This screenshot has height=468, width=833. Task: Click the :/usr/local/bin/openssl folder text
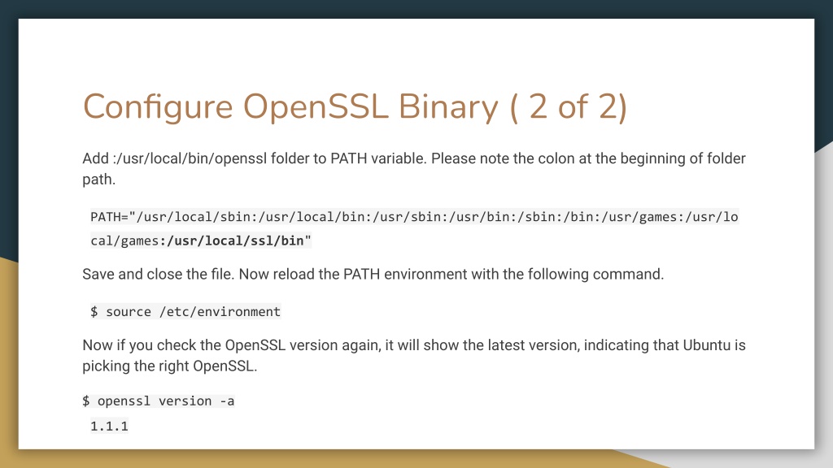[190, 158]
